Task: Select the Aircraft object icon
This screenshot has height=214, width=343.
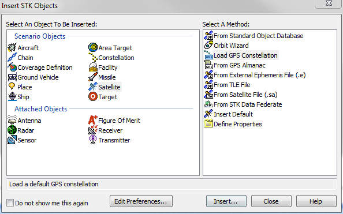Action: point(12,48)
